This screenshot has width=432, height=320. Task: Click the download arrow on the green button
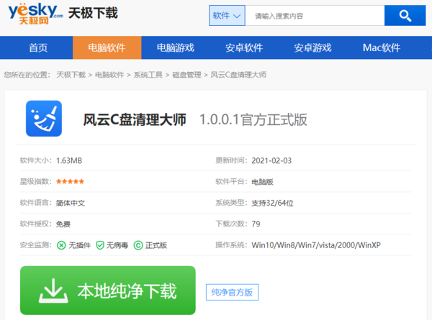53,291
